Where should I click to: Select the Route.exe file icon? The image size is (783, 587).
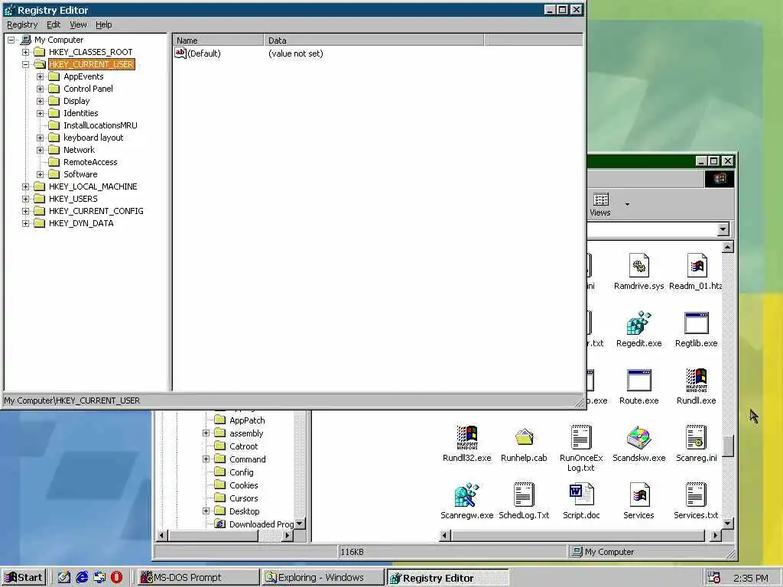638,381
